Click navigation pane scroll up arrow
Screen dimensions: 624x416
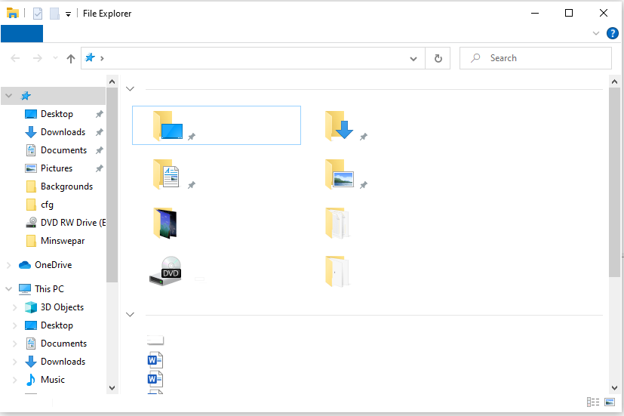click(112, 82)
